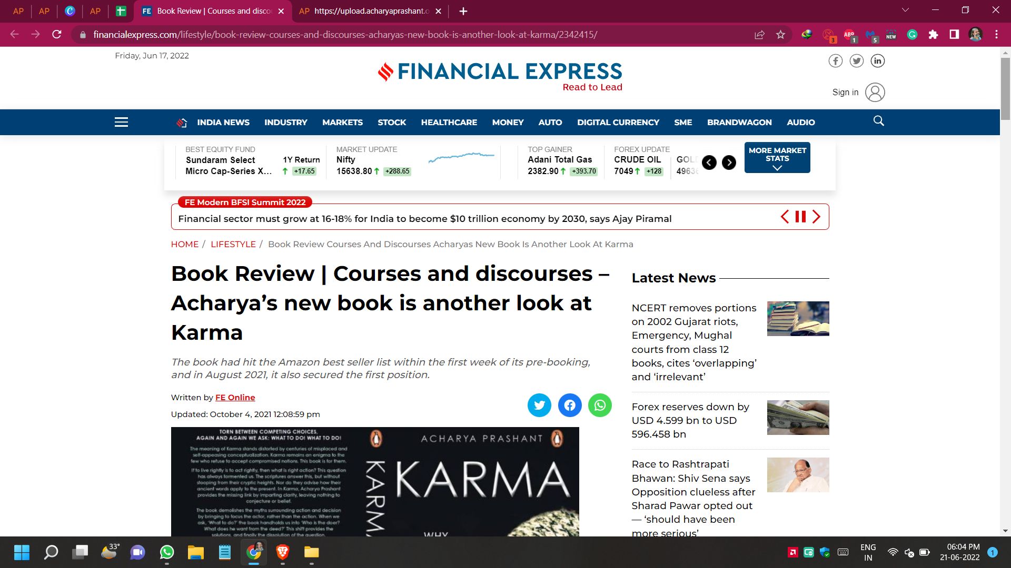Share article on Twitter via blue icon
The height and width of the screenshot is (568, 1011).
pos(539,405)
